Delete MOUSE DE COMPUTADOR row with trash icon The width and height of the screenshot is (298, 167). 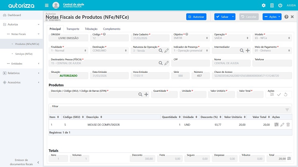(x=288, y=125)
